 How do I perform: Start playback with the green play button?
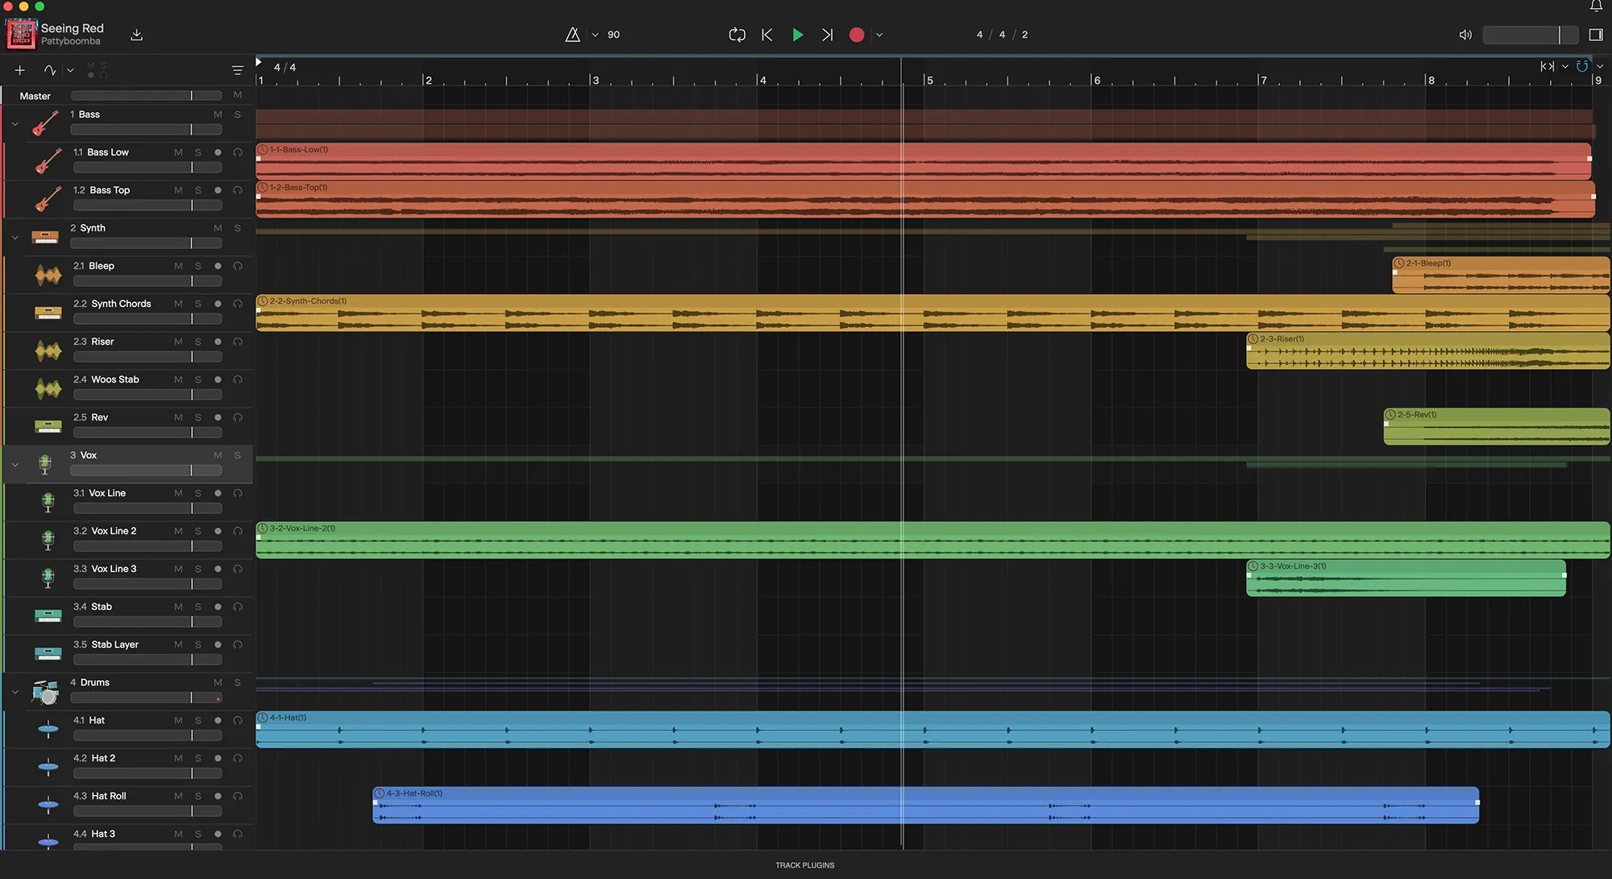pos(797,35)
